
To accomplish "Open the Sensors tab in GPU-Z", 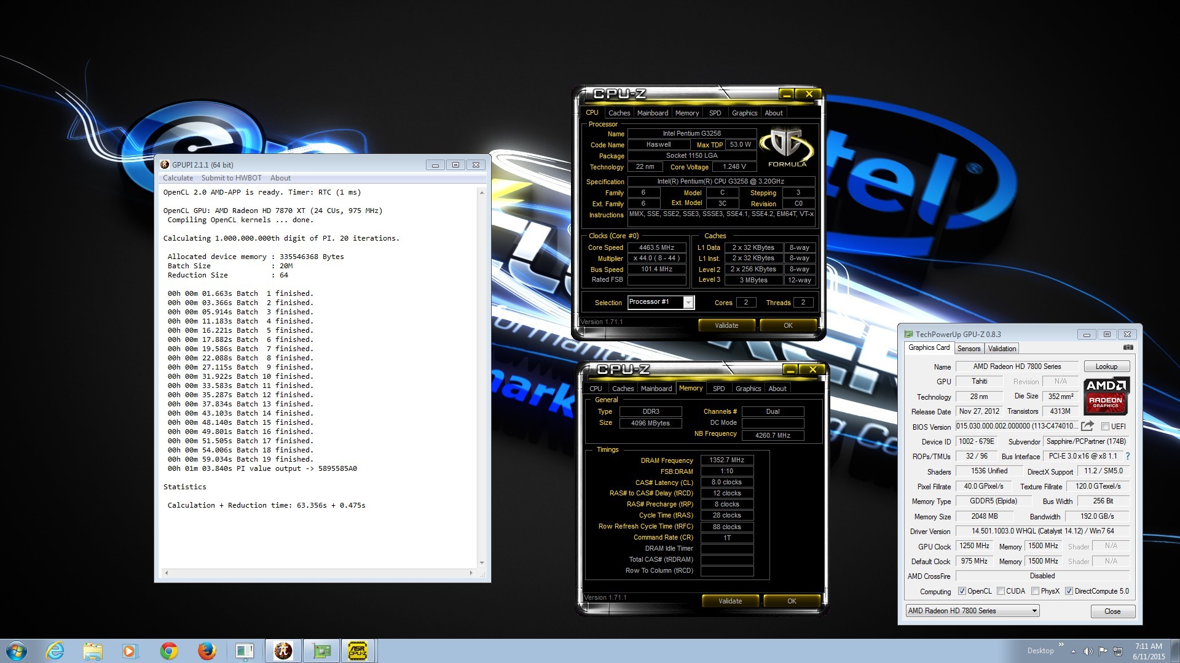I will [x=969, y=349].
